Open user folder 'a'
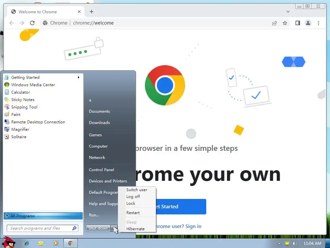This screenshot has height=248, width=330. pyautogui.click(x=90, y=100)
